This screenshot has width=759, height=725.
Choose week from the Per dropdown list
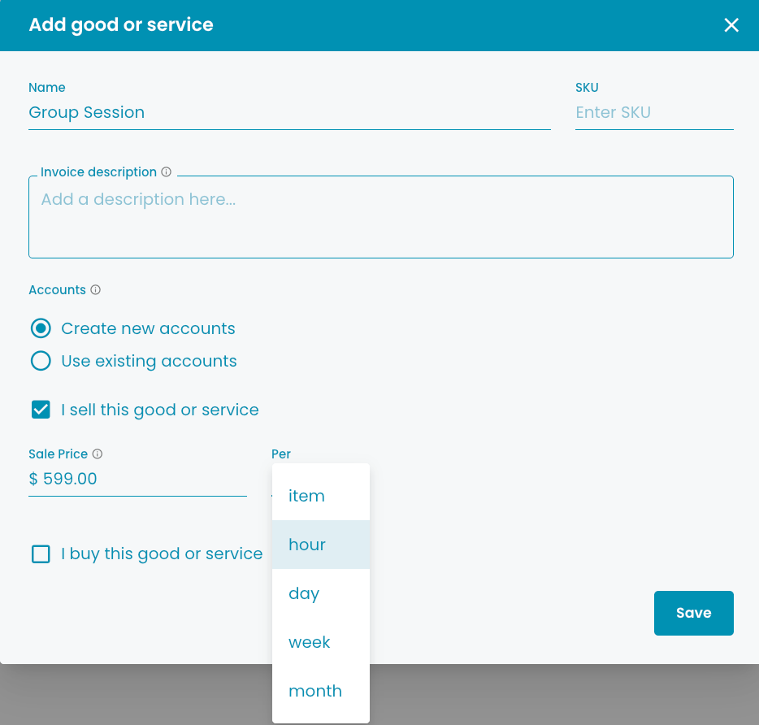click(x=321, y=642)
